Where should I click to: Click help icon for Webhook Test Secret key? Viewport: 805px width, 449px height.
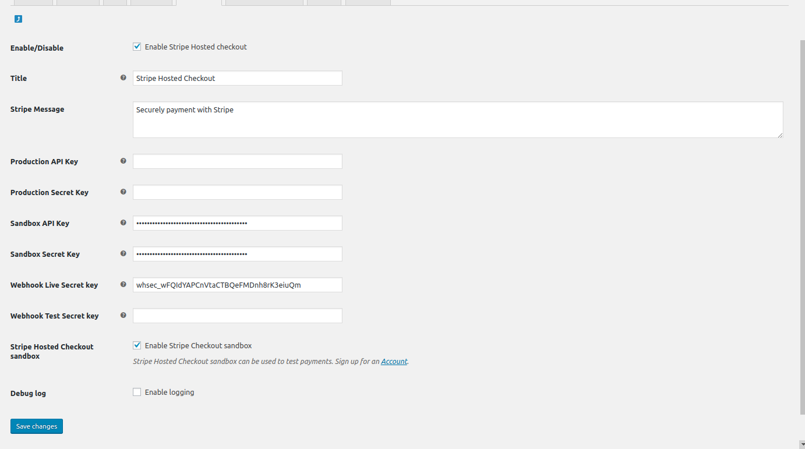click(x=123, y=315)
